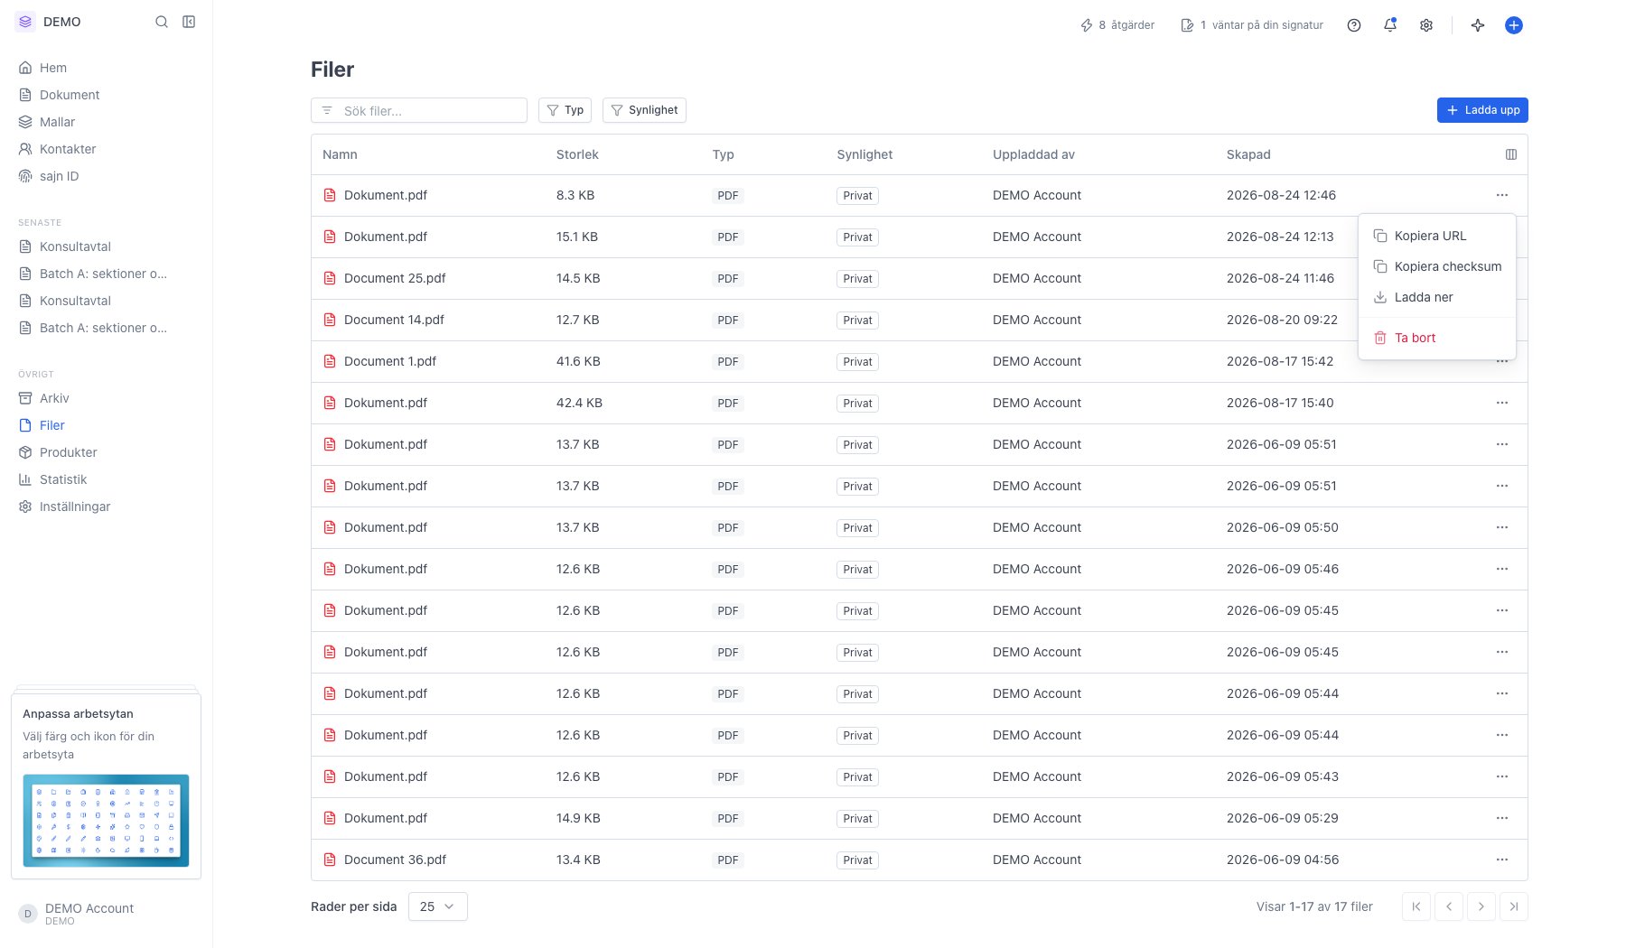Open the Anpassa arbetsytan icon grid thumbnail
1626x948 pixels.
(x=106, y=821)
